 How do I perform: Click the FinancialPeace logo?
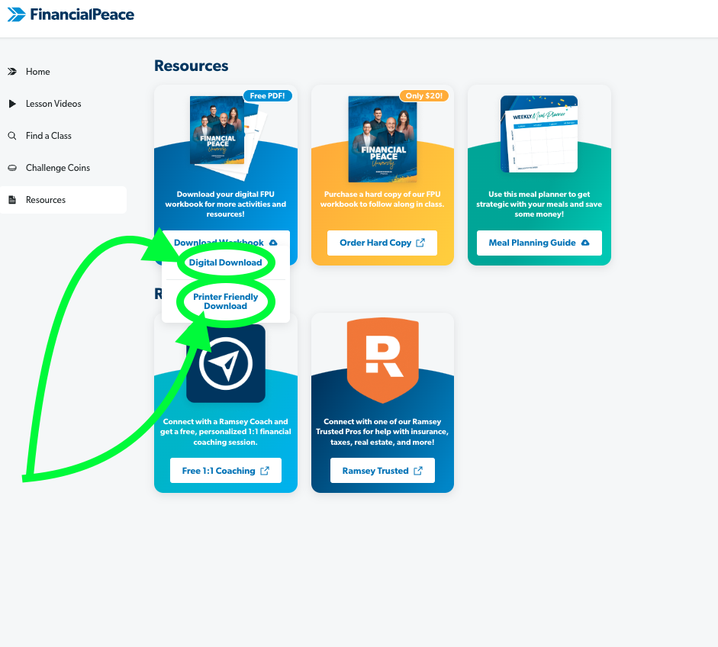71,14
